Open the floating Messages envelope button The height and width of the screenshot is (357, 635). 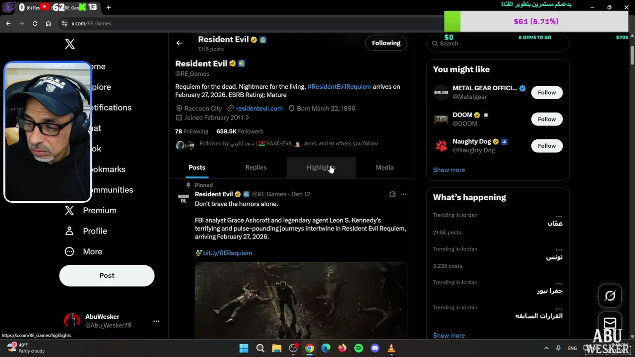tap(610, 323)
